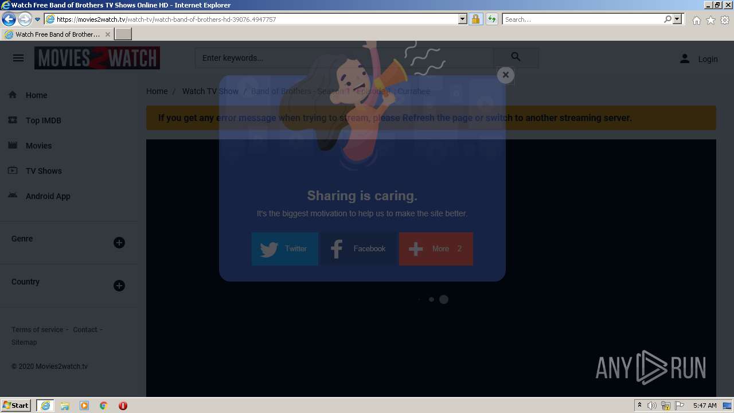734x413 pixels.
Task: Click Watch TV Show breadcrumb
Action: tap(210, 91)
